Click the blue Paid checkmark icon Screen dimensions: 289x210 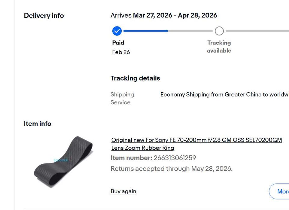click(117, 31)
